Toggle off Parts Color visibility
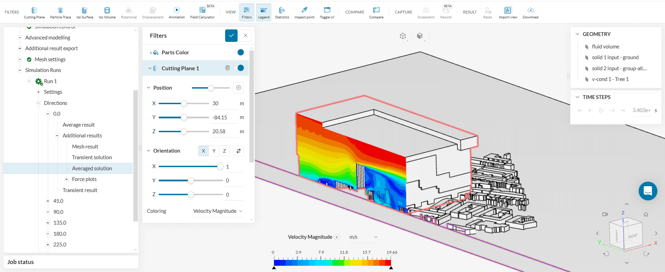 click(x=240, y=53)
